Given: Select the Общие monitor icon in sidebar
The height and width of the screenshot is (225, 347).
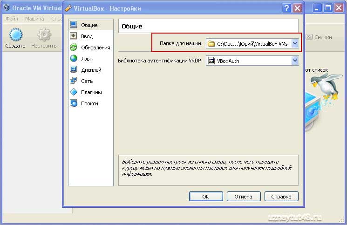Looking at the screenshot, I should coord(74,25).
